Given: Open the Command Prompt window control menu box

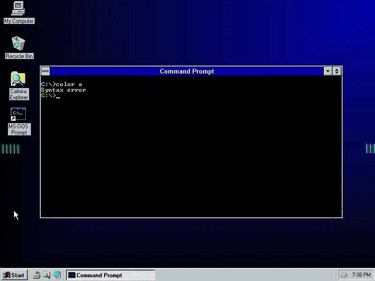Looking at the screenshot, I should (45, 71).
